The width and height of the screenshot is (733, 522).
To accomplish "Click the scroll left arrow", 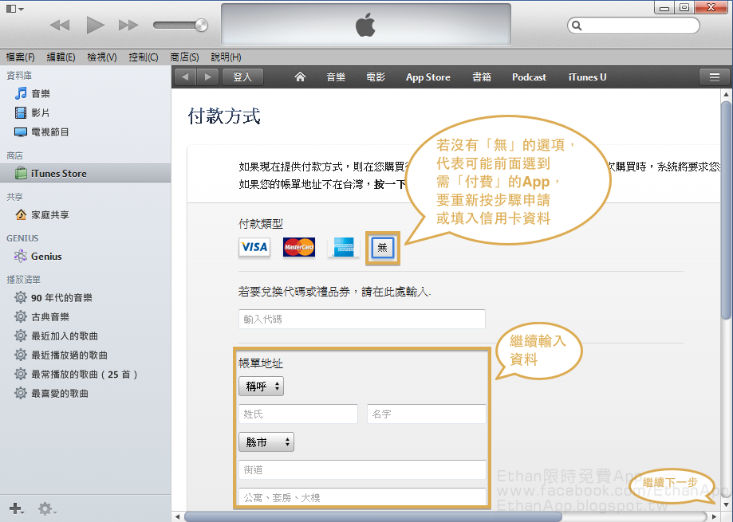I will 178,517.
